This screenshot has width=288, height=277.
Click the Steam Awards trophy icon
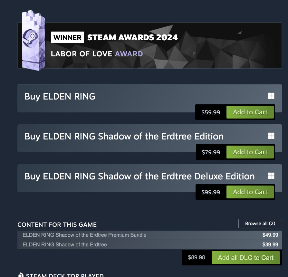point(33,40)
